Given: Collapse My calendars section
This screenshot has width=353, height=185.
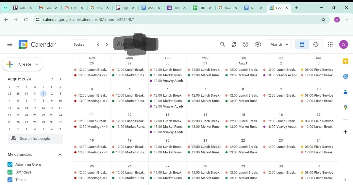Looking at the screenshot, I should click(60, 155).
